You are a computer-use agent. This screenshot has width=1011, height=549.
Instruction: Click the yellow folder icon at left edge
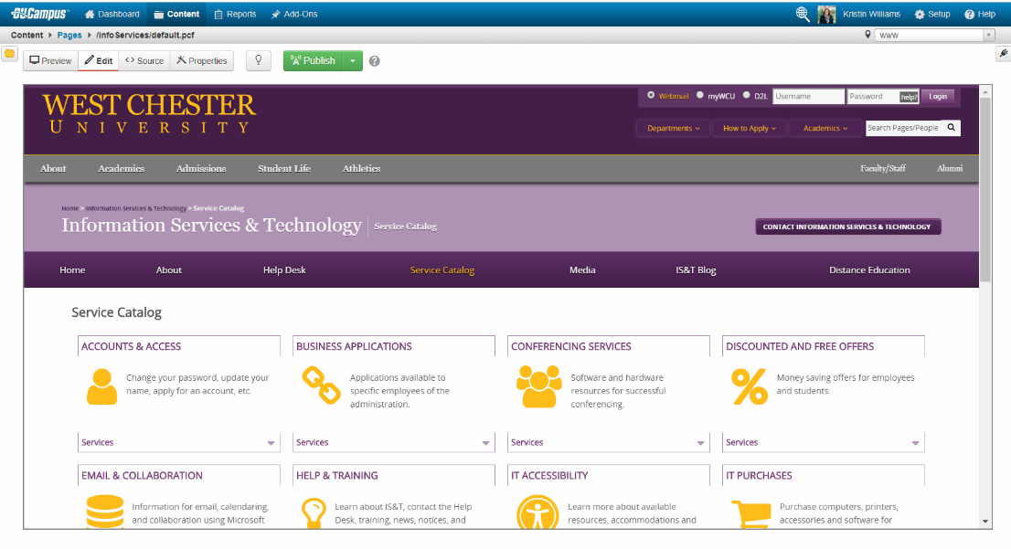(10, 54)
